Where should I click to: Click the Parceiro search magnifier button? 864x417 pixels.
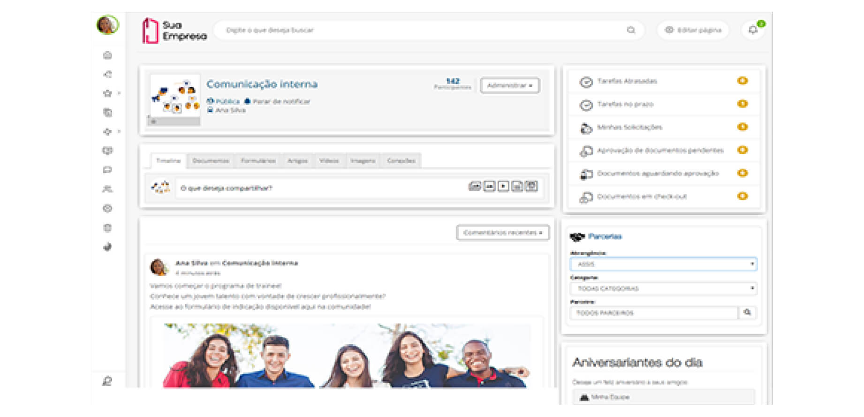click(747, 312)
